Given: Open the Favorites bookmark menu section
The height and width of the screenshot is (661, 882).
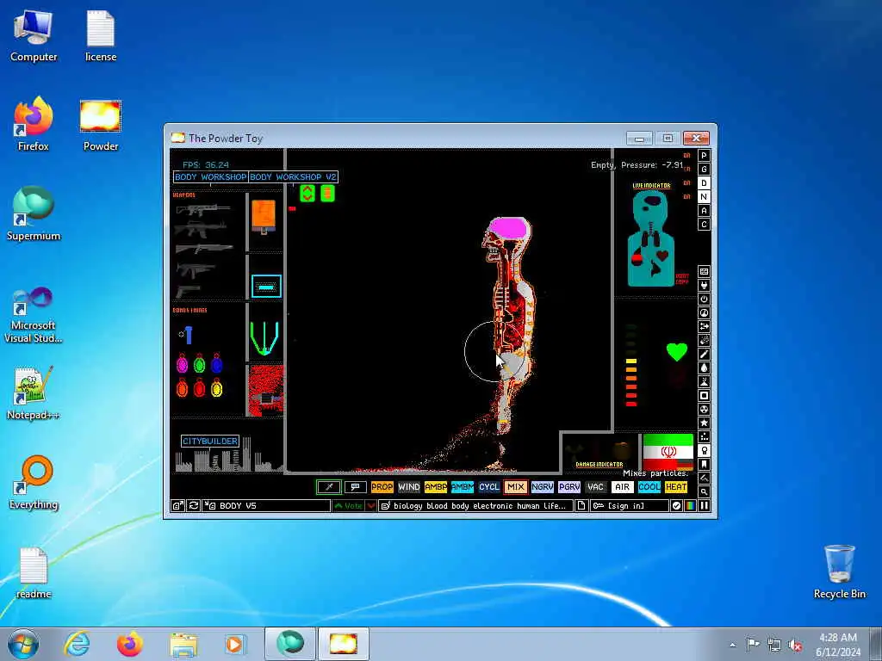Looking at the screenshot, I should tap(704, 464).
